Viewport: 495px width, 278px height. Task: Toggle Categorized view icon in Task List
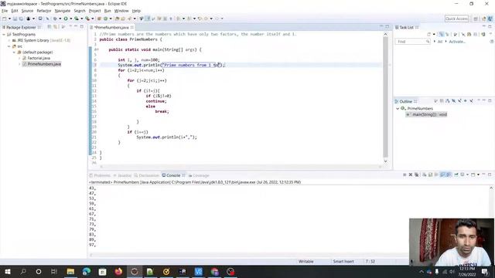click(442, 34)
